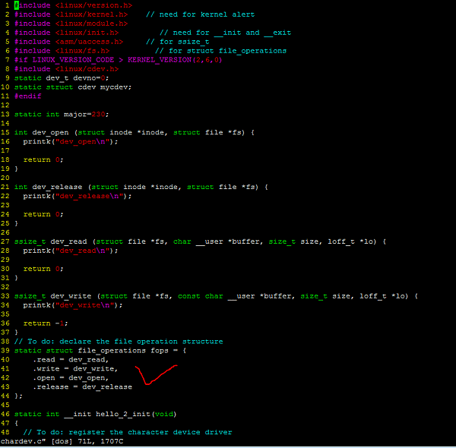Click "#if LINUX_VERSION_CODE" on line 7
The height and width of the screenshot is (448, 456).
pyautogui.click(x=65, y=60)
